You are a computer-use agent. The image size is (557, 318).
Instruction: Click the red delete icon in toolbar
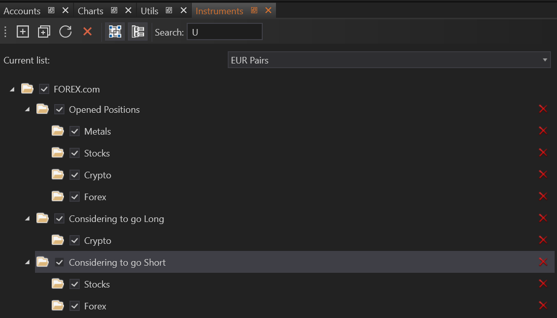pyautogui.click(x=87, y=31)
